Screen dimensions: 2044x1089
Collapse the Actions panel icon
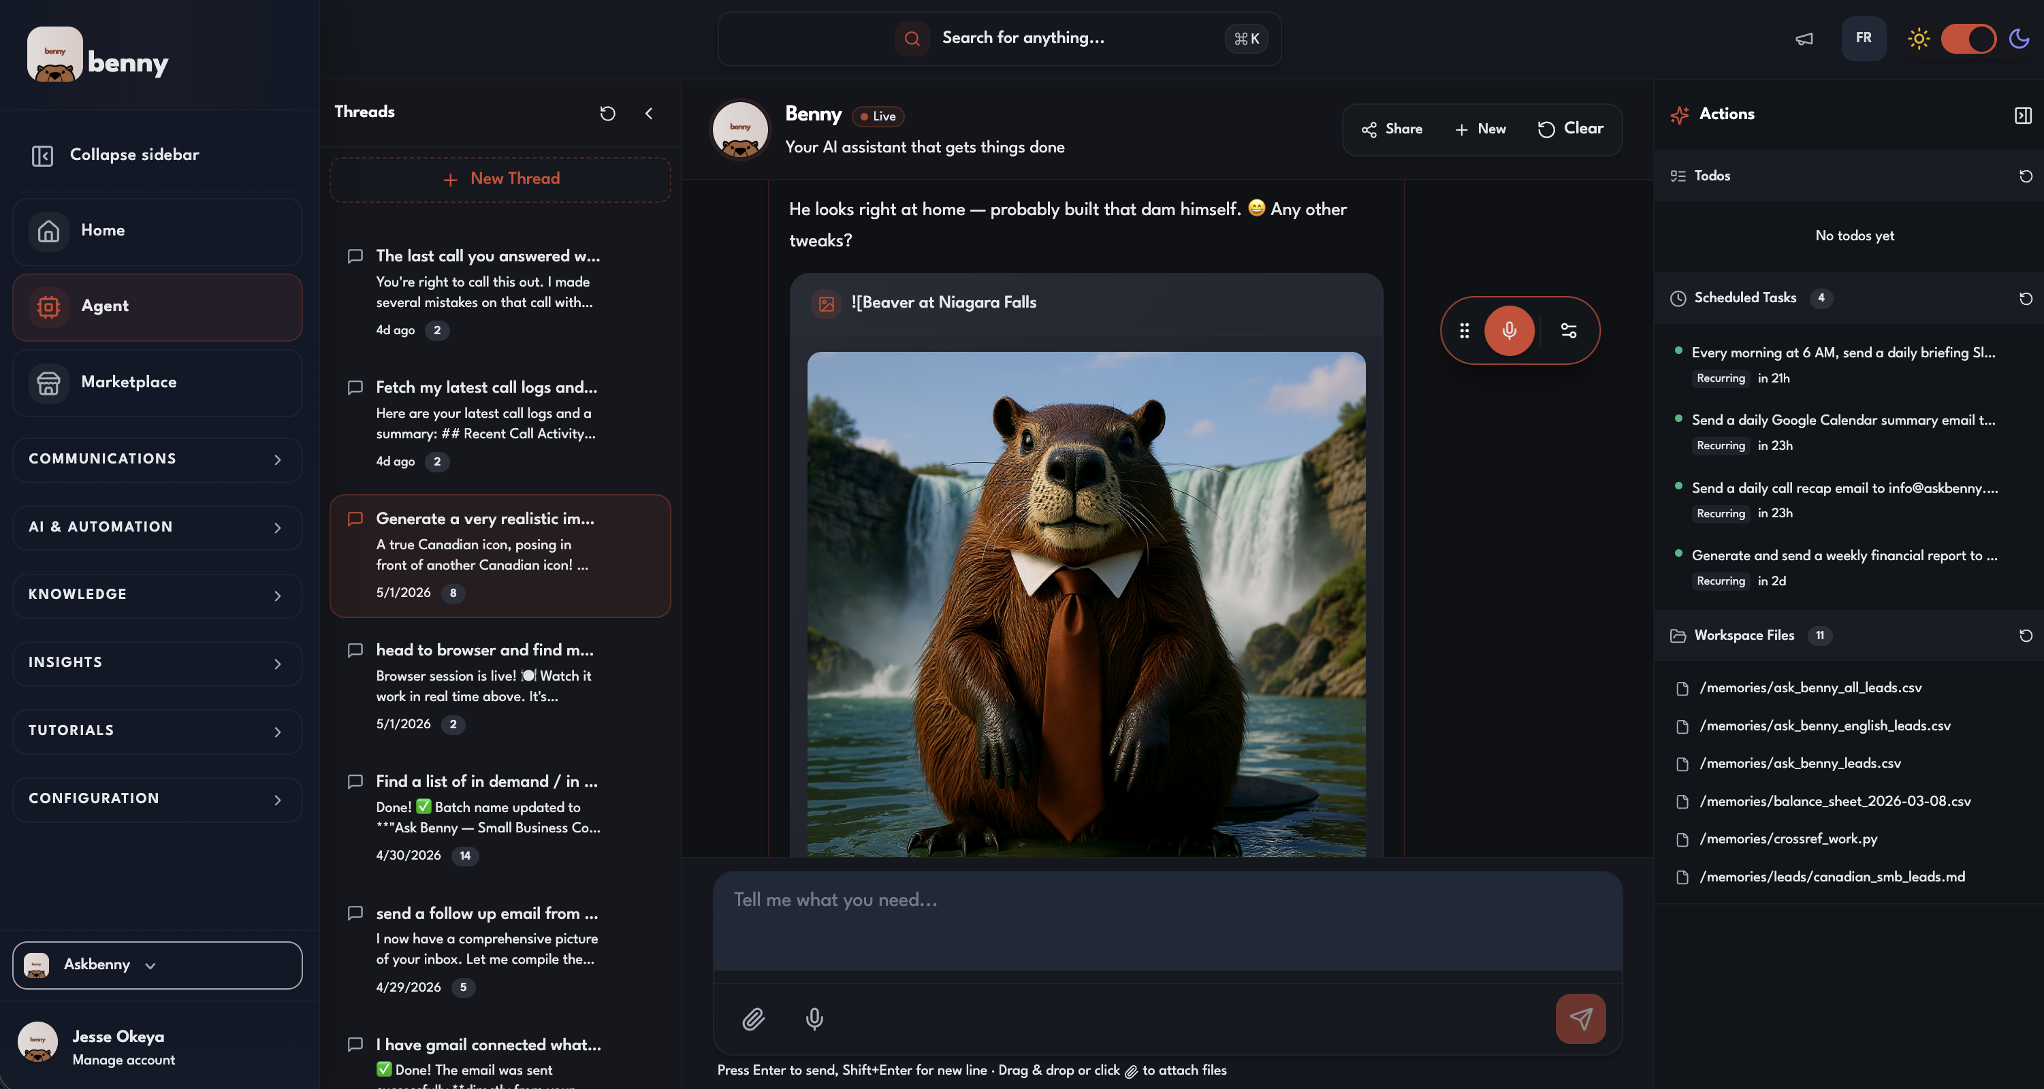[2023, 116]
